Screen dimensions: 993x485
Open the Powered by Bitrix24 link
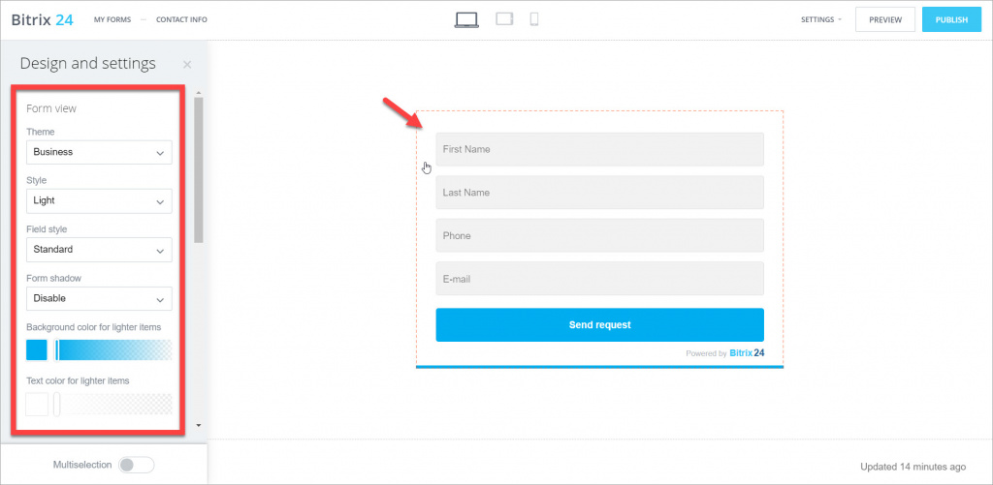click(725, 353)
